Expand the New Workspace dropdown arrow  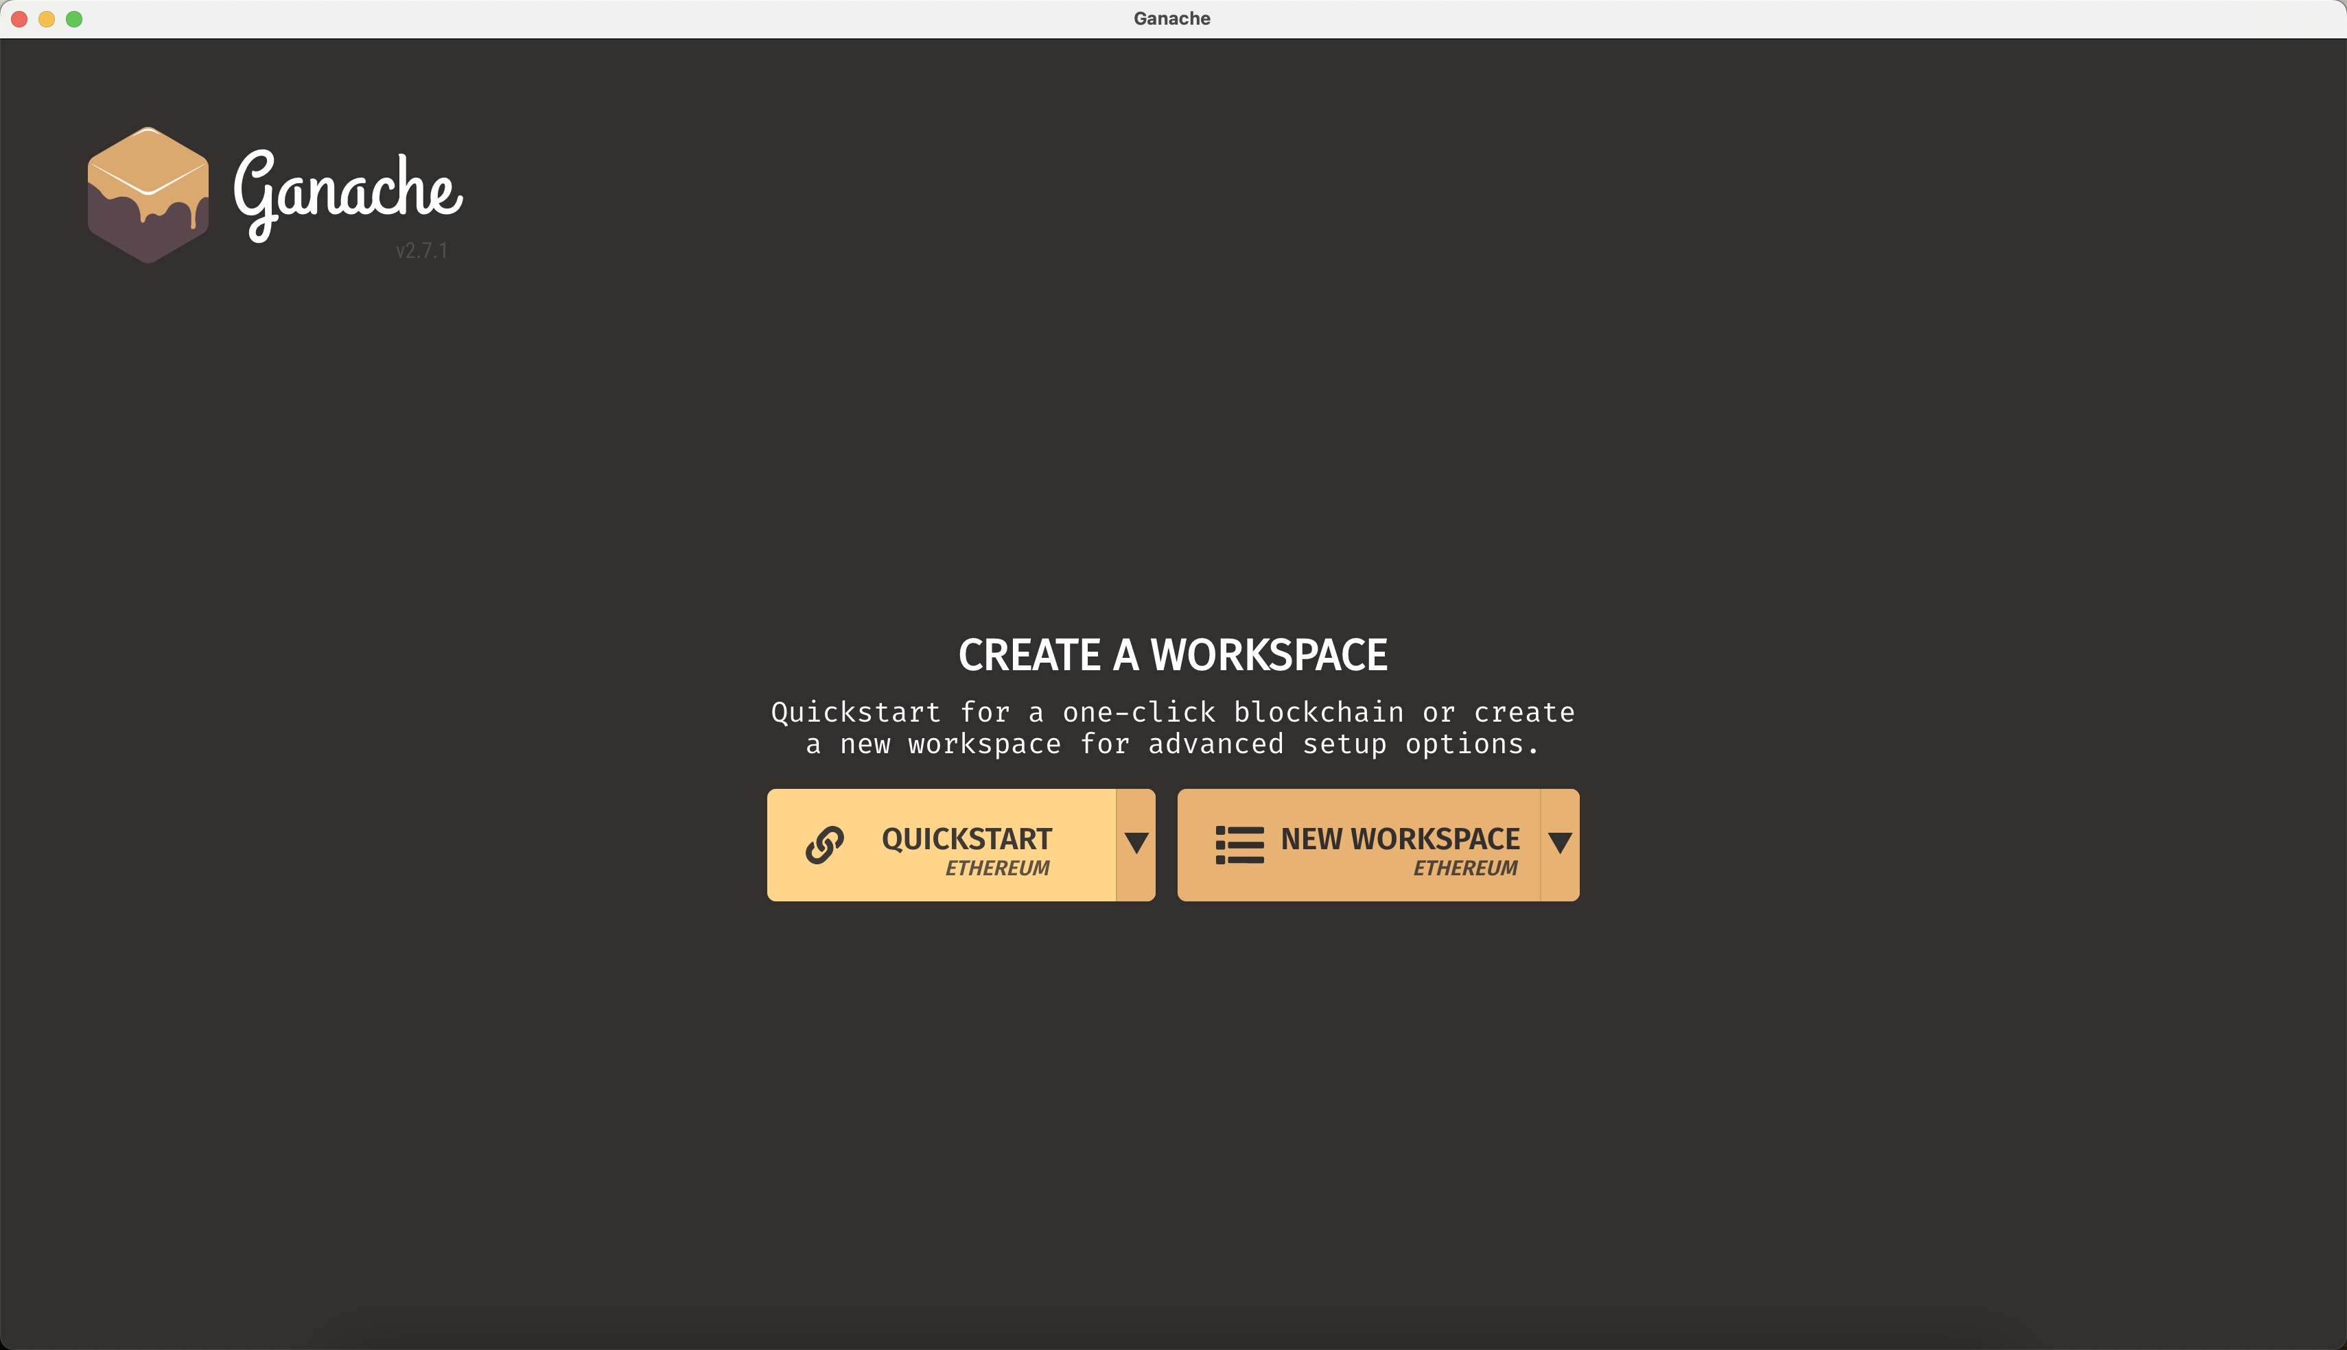pyautogui.click(x=1561, y=844)
